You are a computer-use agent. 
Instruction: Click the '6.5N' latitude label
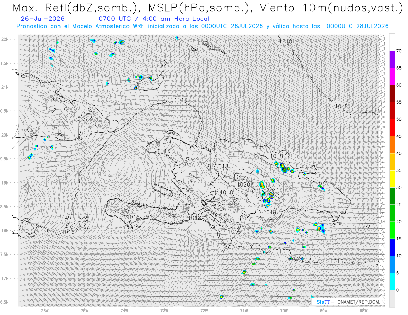5,302
